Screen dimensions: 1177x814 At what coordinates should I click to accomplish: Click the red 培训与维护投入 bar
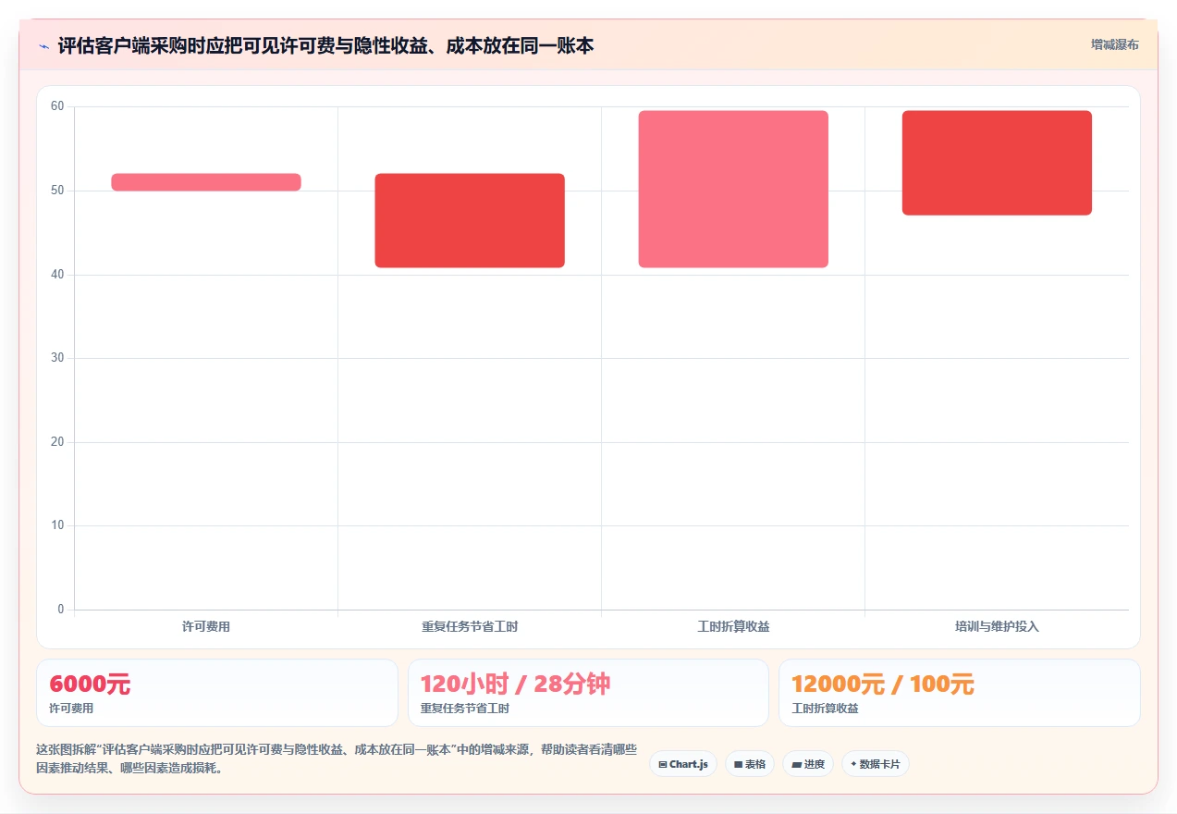coord(997,163)
